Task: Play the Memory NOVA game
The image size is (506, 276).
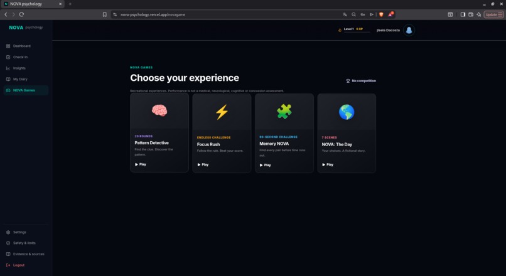Action: (266, 165)
